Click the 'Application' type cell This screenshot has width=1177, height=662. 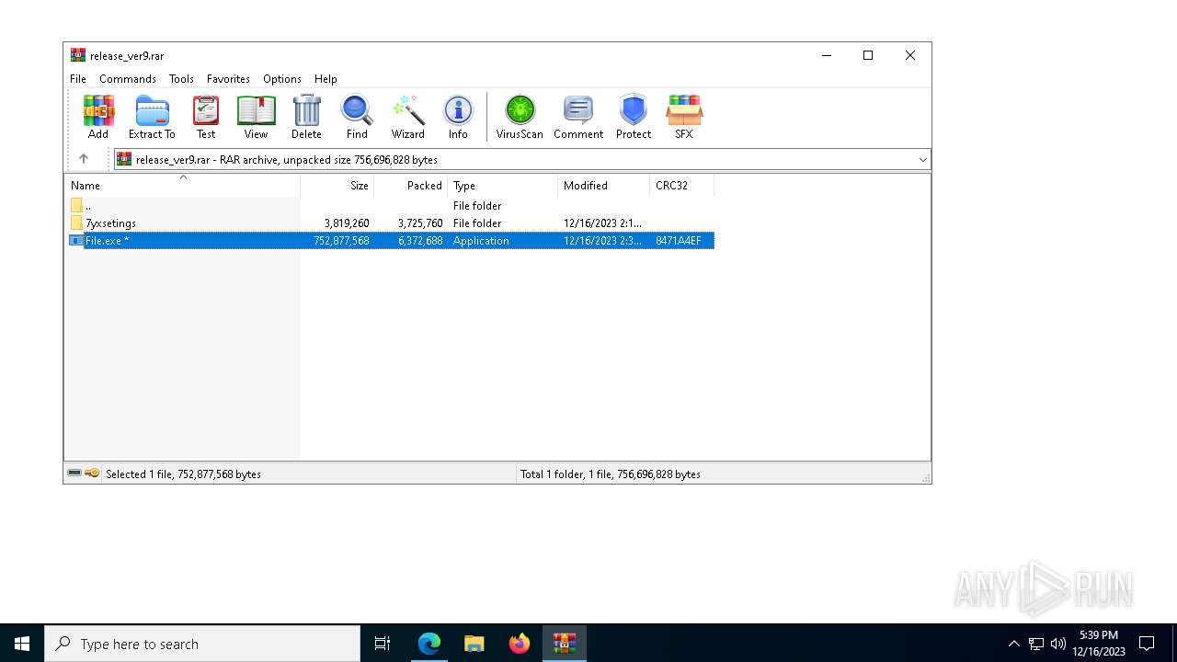(481, 241)
